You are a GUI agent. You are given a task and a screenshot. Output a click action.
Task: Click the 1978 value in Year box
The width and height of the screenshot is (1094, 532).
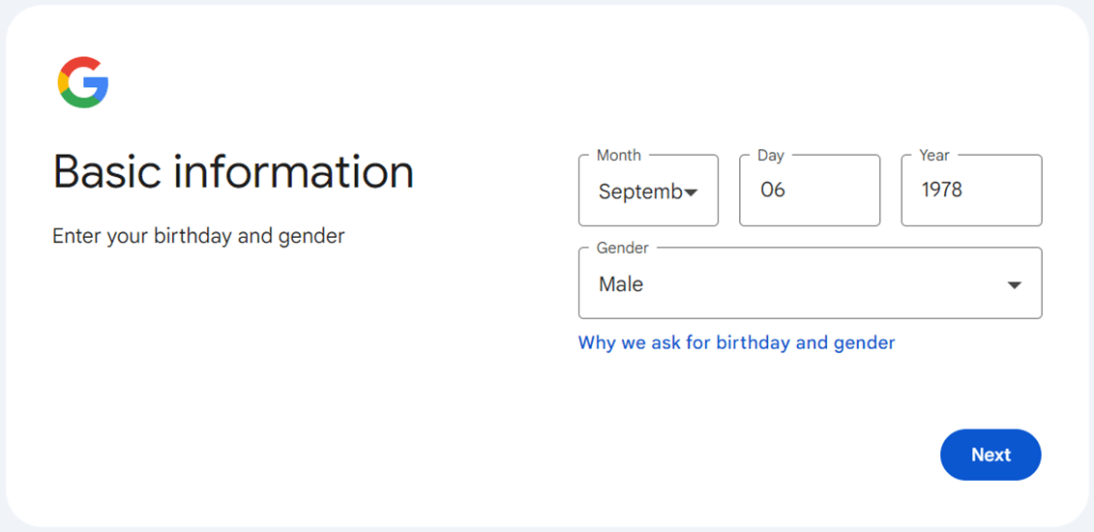click(941, 191)
